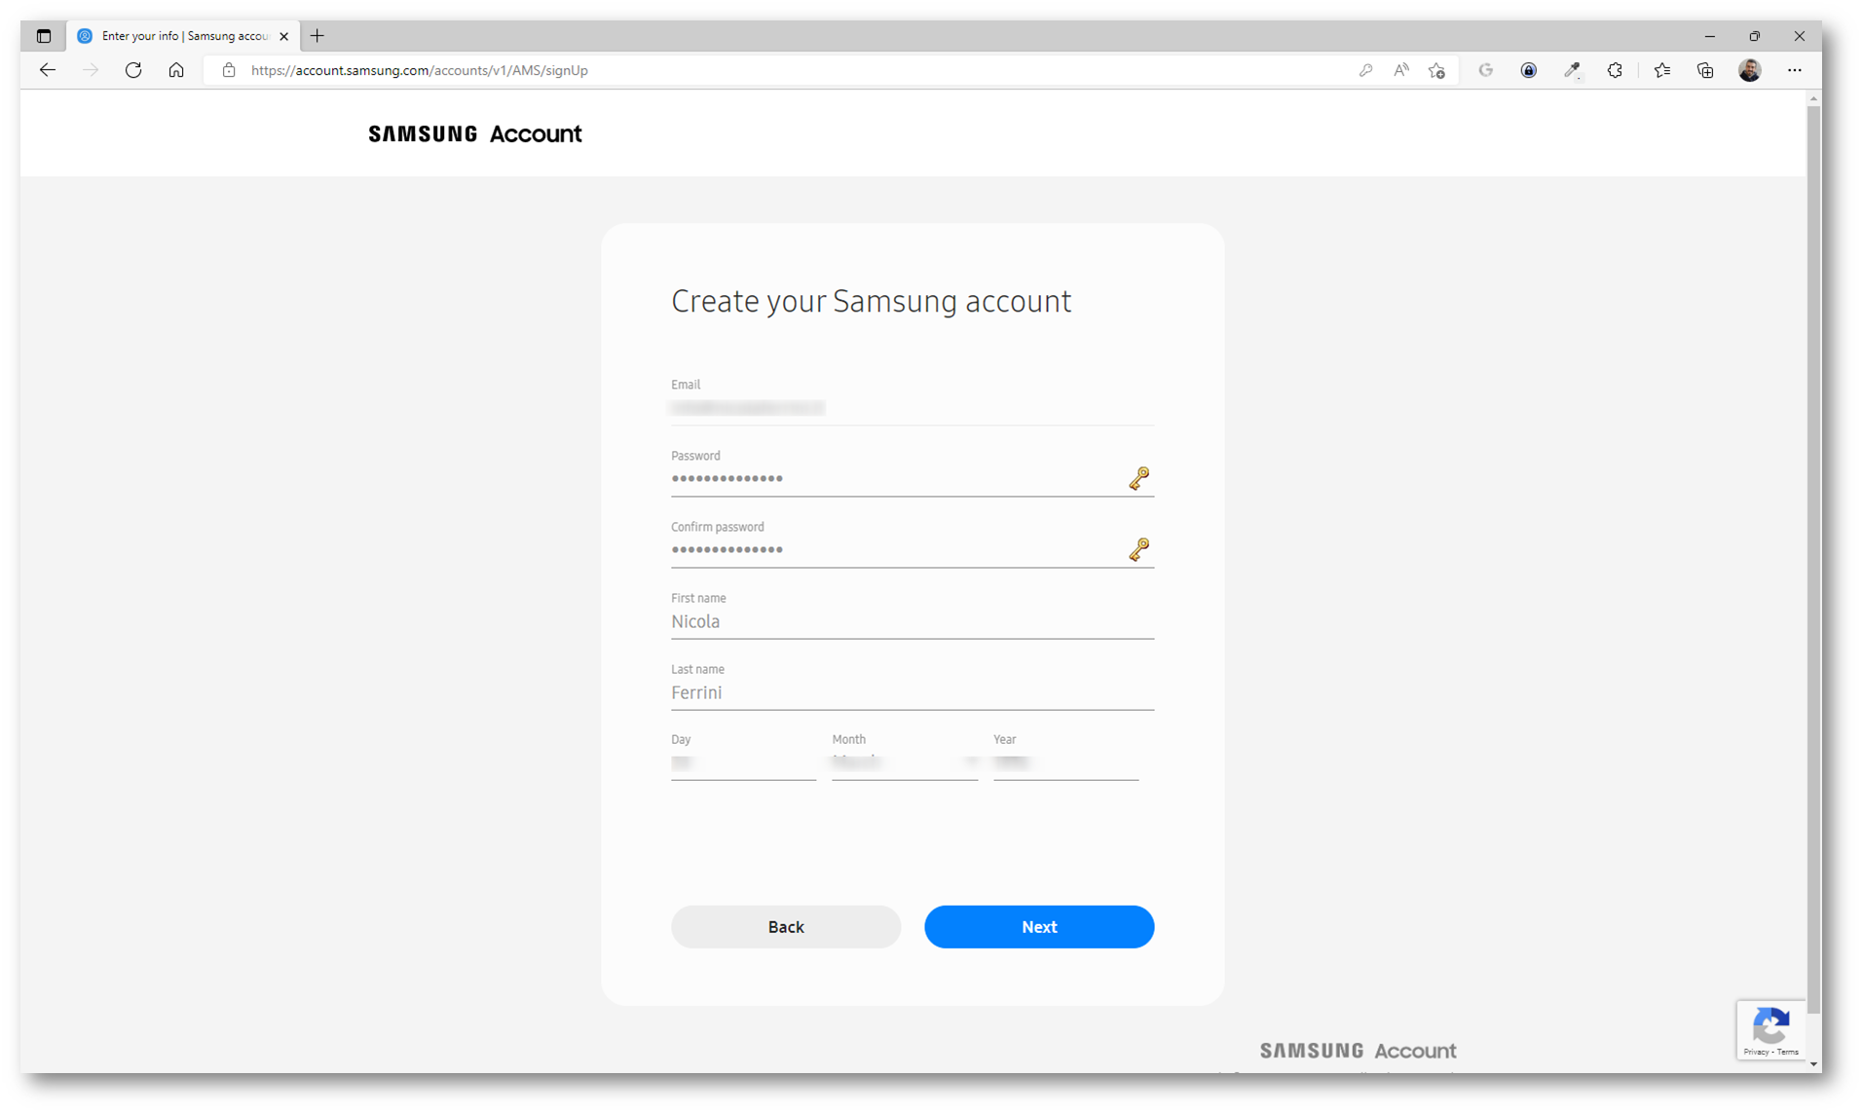This screenshot has width=1863, height=1114.
Task: Open the browser profile avatar
Action: coord(1750,70)
